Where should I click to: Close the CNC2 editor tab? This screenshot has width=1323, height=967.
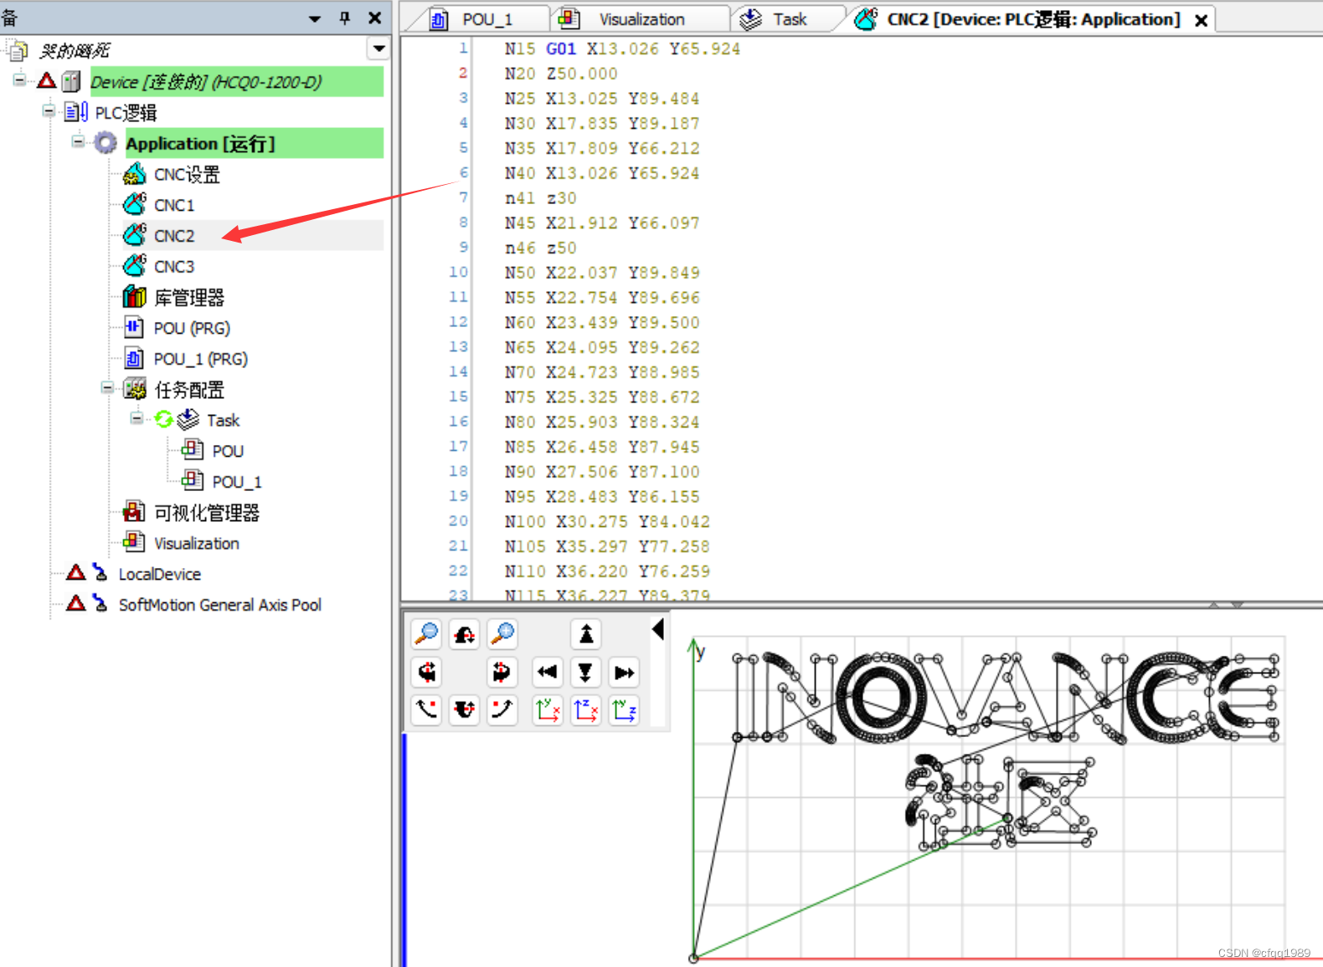pyautogui.click(x=1201, y=20)
